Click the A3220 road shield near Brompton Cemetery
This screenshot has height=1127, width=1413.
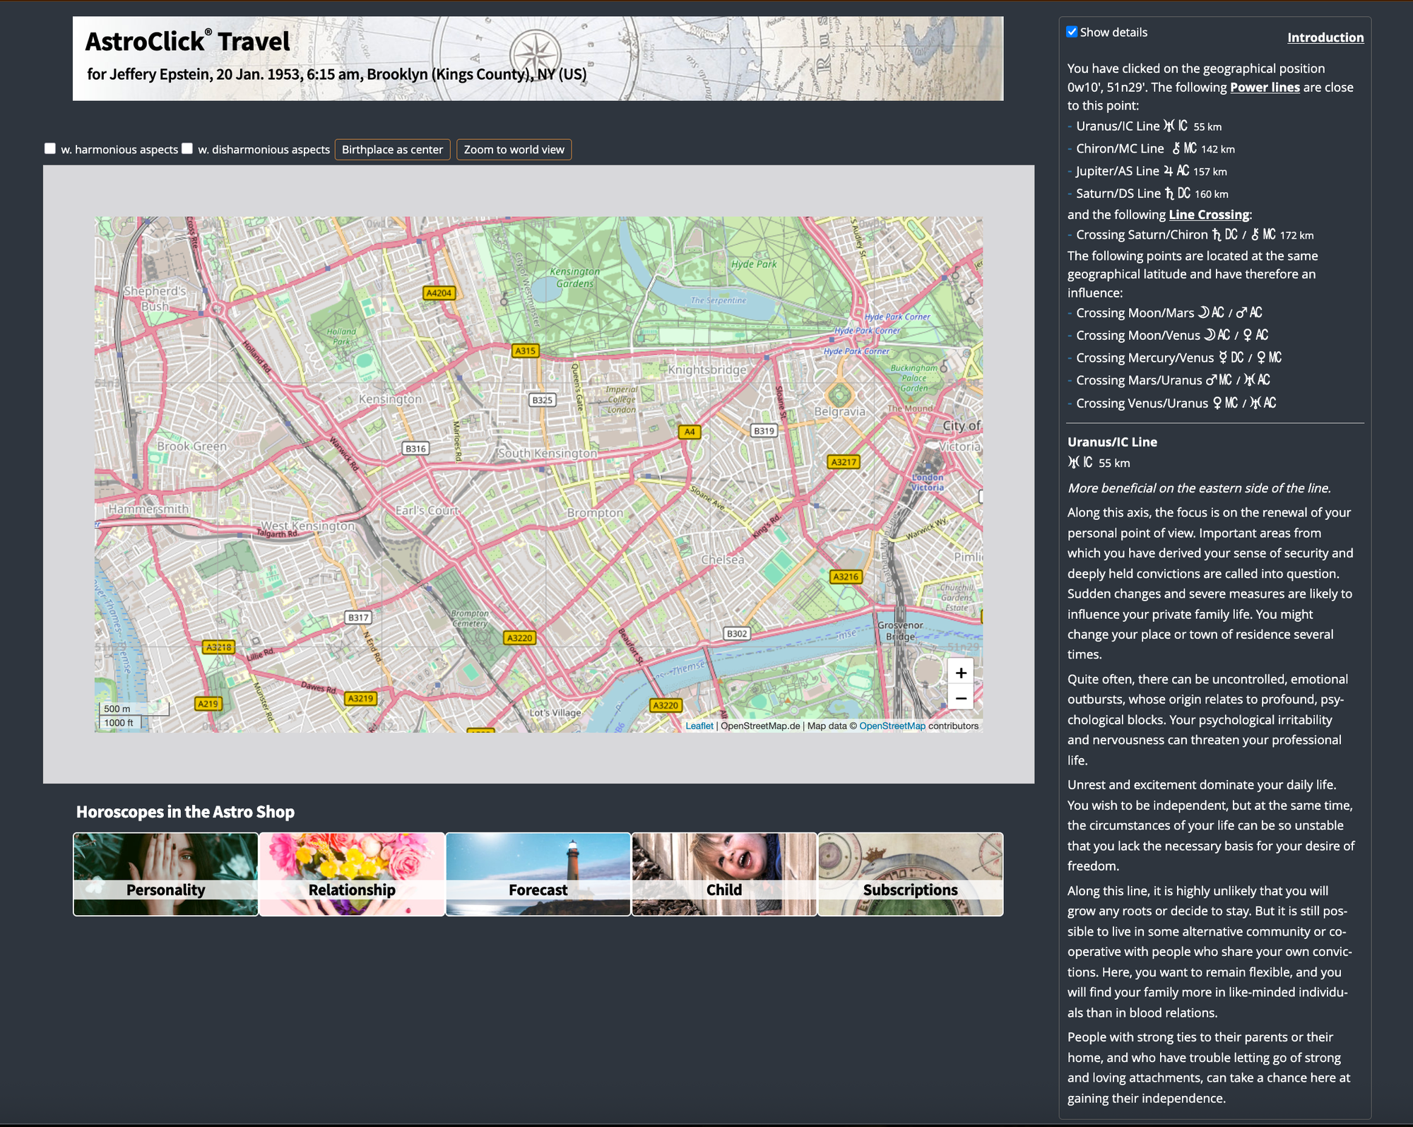pyautogui.click(x=520, y=637)
